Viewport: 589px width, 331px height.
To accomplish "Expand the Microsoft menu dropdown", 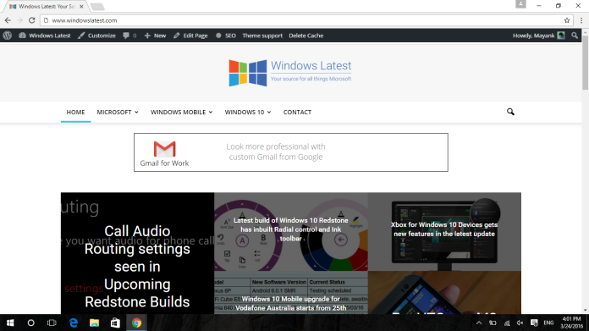I will 118,112.
